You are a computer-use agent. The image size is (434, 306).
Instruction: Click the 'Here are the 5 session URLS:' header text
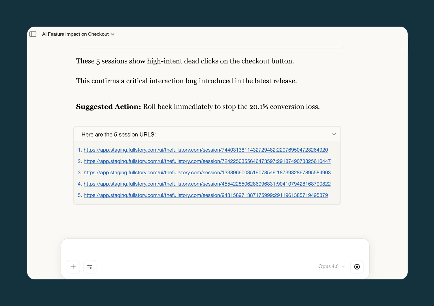point(119,135)
